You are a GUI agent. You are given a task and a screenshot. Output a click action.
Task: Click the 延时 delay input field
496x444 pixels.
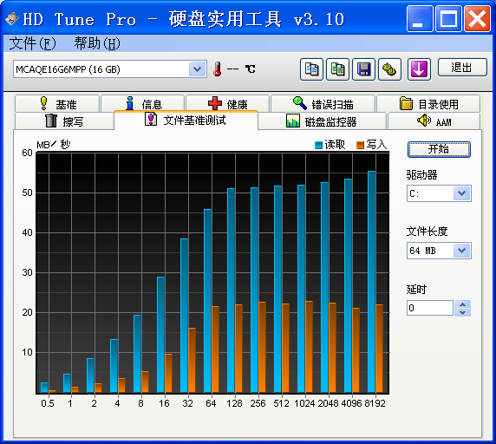[x=430, y=308]
